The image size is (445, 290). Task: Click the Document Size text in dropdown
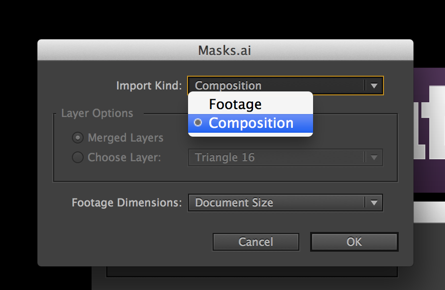tap(234, 203)
